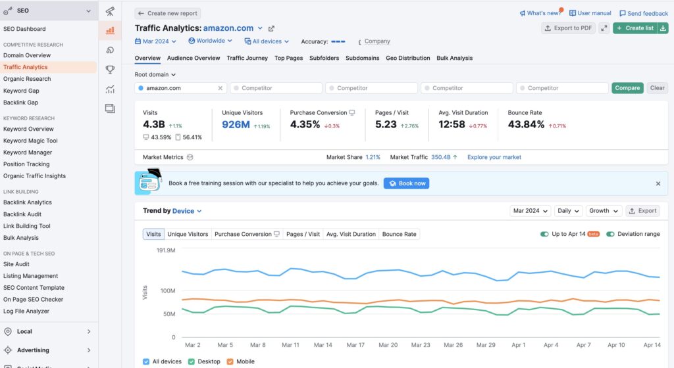The image size is (674, 368).
Task: Toggle the Up to Apr 14 switch
Action: pos(544,234)
